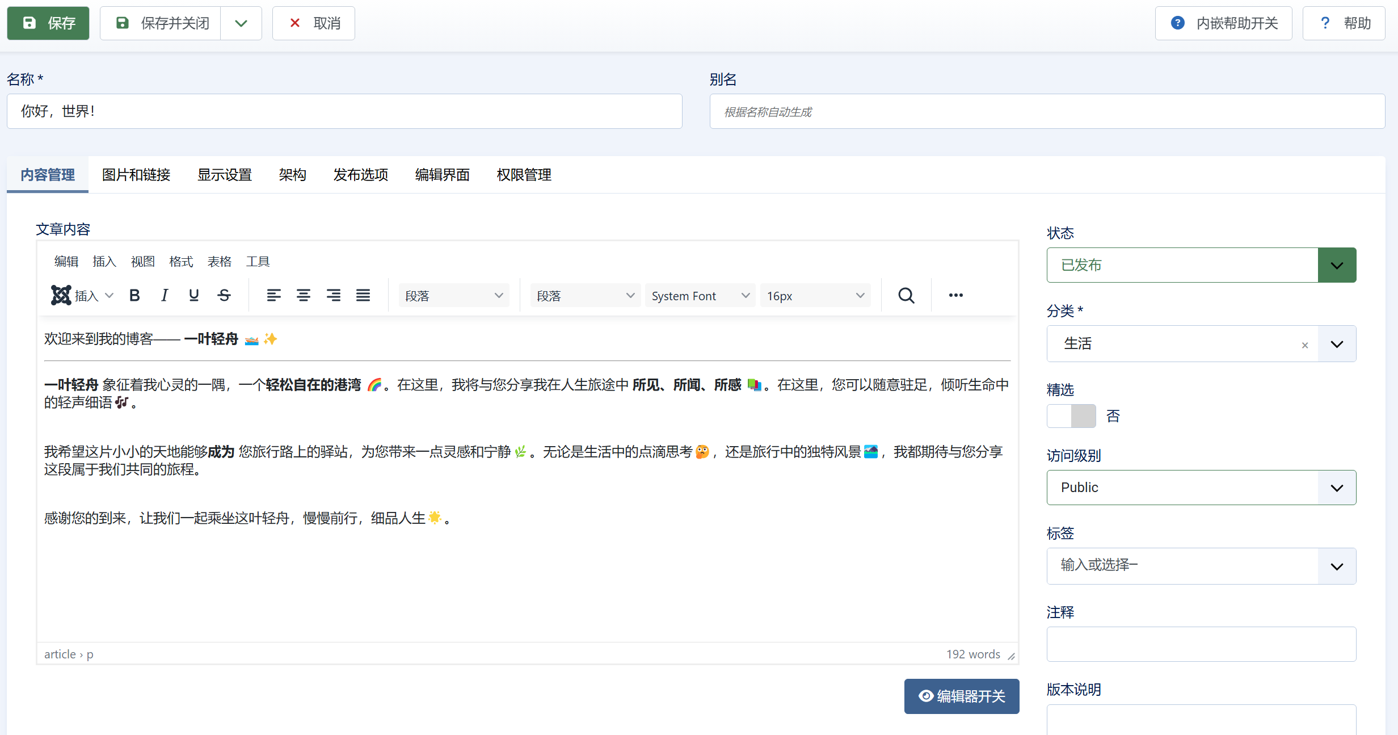Click the 编辑器开关 editor toggle button
Screen dimensions: 1398x735
[961, 696]
